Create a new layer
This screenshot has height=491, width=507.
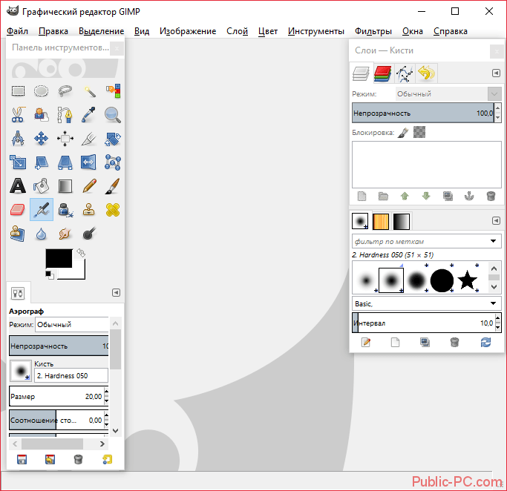(362, 196)
